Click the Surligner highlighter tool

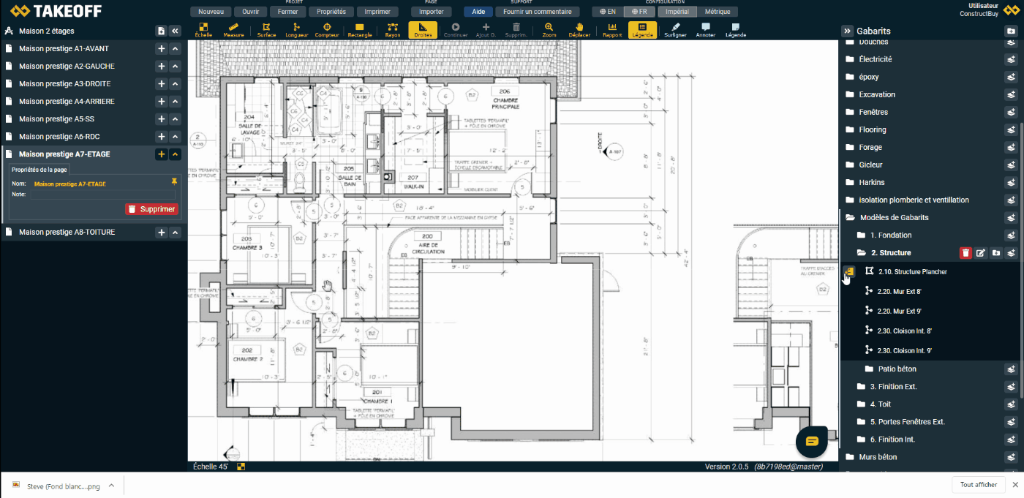click(675, 30)
